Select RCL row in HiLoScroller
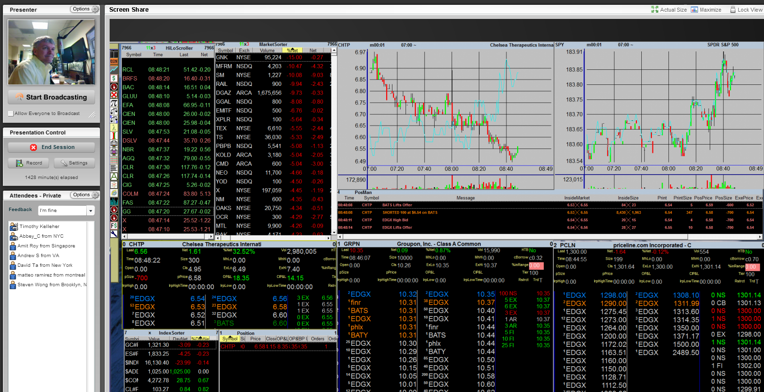The image size is (764, 392). coord(167,70)
